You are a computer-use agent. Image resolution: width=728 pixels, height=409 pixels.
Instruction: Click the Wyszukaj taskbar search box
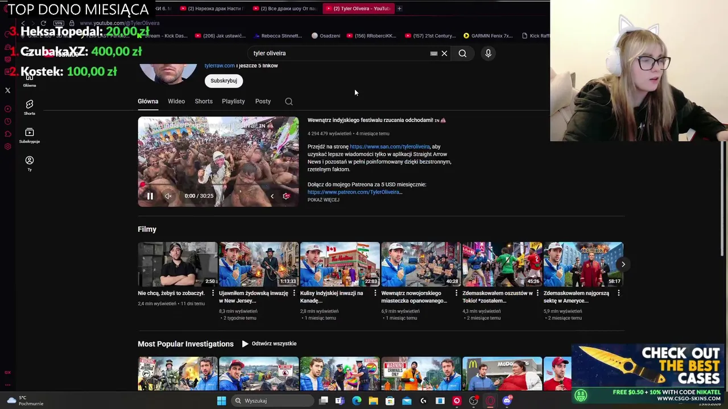pyautogui.click(x=273, y=401)
